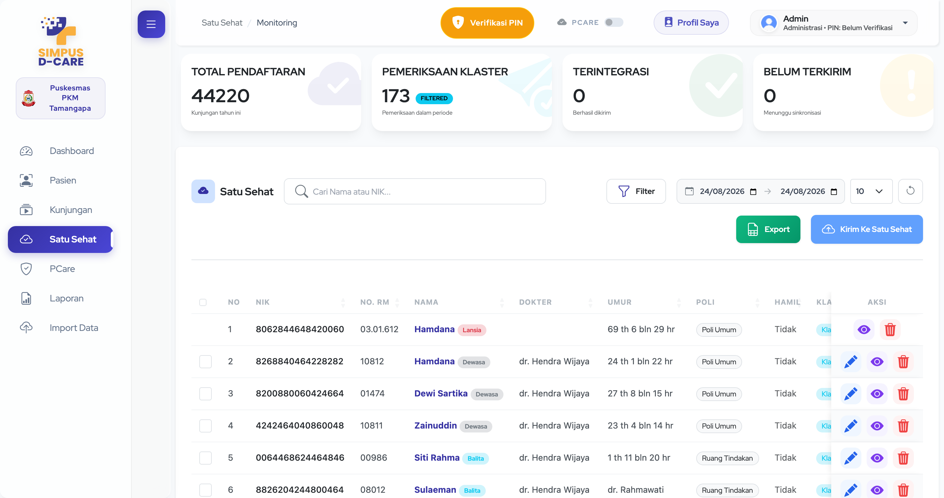This screenshot has height=498, width=944.
Task: Open Profil Saya button
Action: tap(691, 23)
